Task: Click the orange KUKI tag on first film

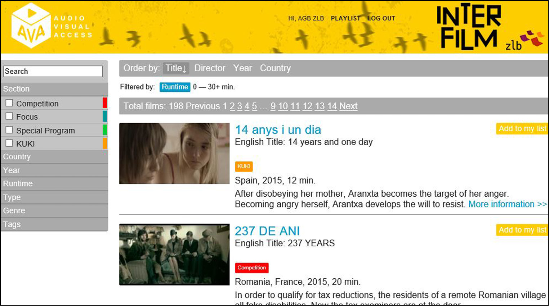Action: [244, 166]
